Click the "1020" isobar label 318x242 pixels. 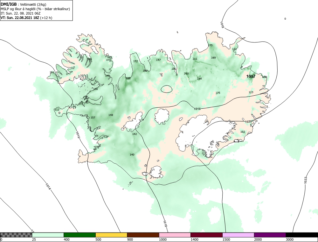(x=248, y=122)
